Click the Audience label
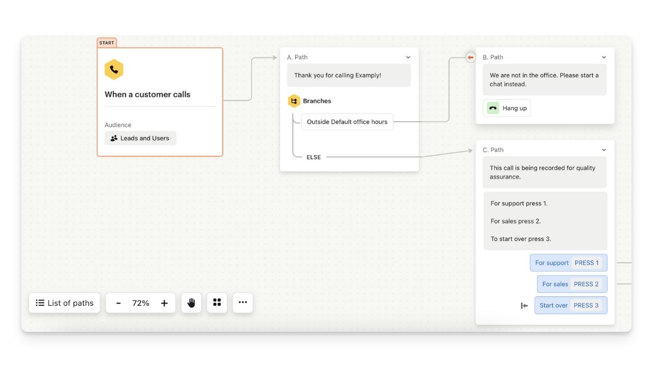Screen dimensions: 653x367 click(118, 125)
